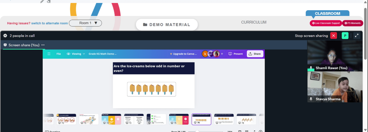Click Live Classroom Support button

[x=326, y=23]
